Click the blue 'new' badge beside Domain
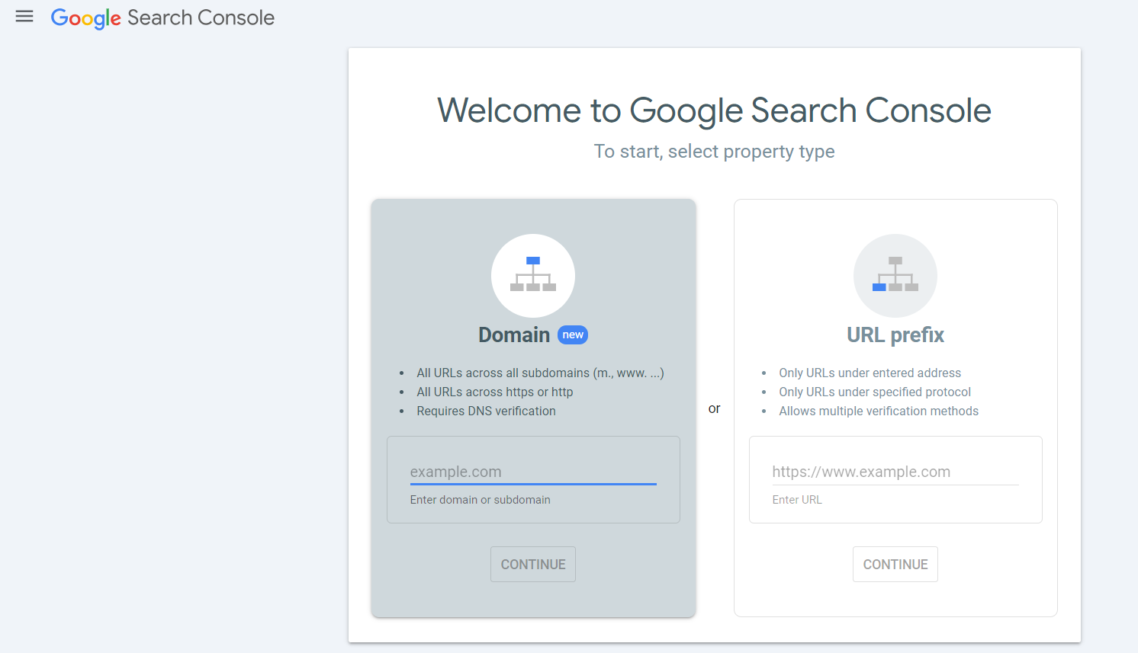 (x=573, y=335)
